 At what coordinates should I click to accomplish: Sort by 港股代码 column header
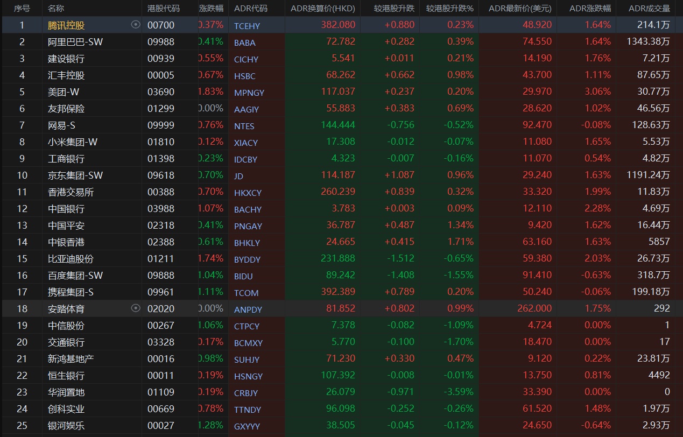(164, 8)
